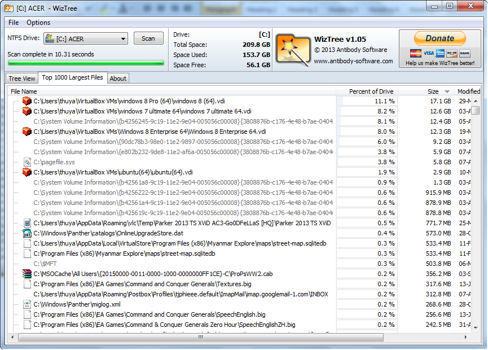The width and height of the screenshot is (488, 350).
Task: Click the video file icon for Parker 2013 TS XViD
Action: tap(27, 223)
